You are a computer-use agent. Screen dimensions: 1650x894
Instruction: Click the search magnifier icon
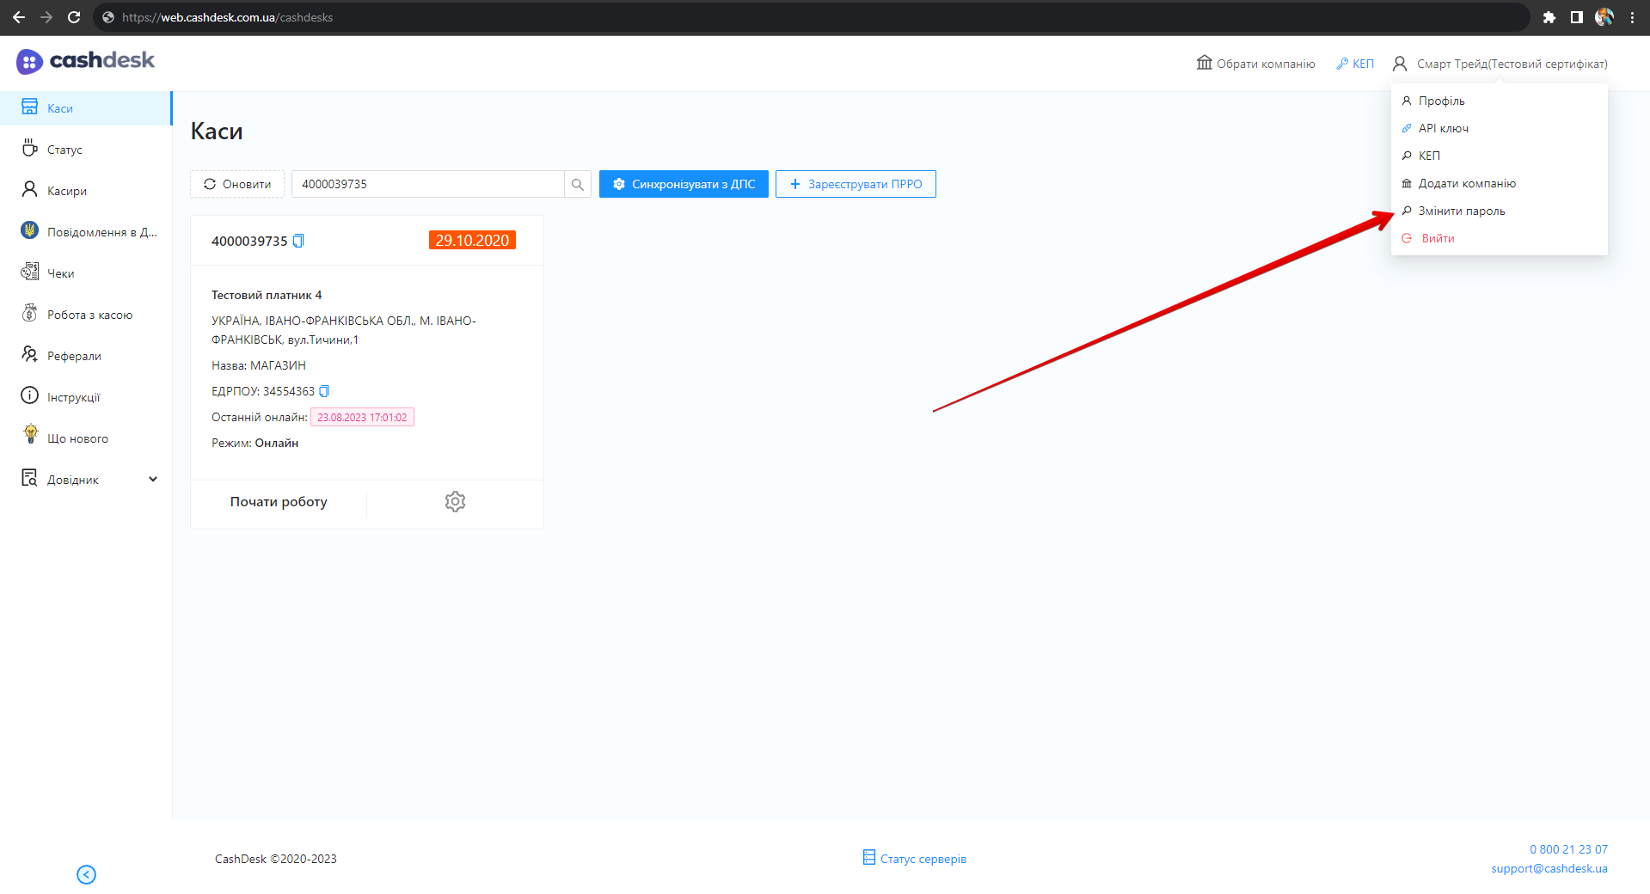(577, 185)
